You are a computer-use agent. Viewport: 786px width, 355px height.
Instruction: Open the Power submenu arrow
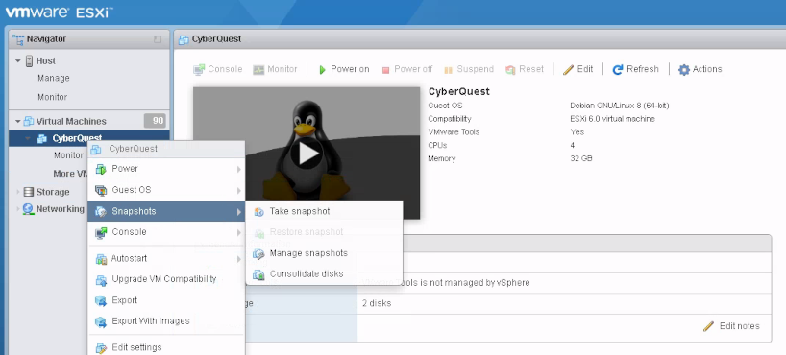(239, 169)
